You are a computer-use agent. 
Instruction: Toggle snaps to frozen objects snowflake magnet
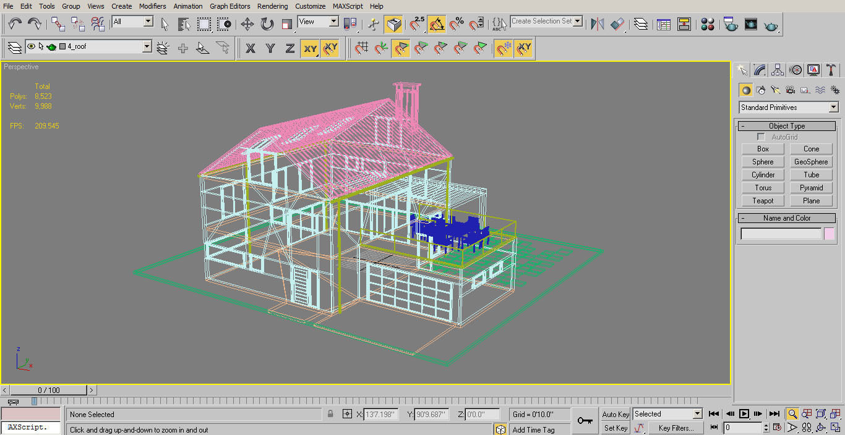tap(504, 48)
